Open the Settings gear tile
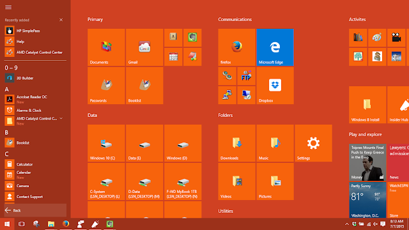This screenshot has width=409, height=230. [313, 143]
